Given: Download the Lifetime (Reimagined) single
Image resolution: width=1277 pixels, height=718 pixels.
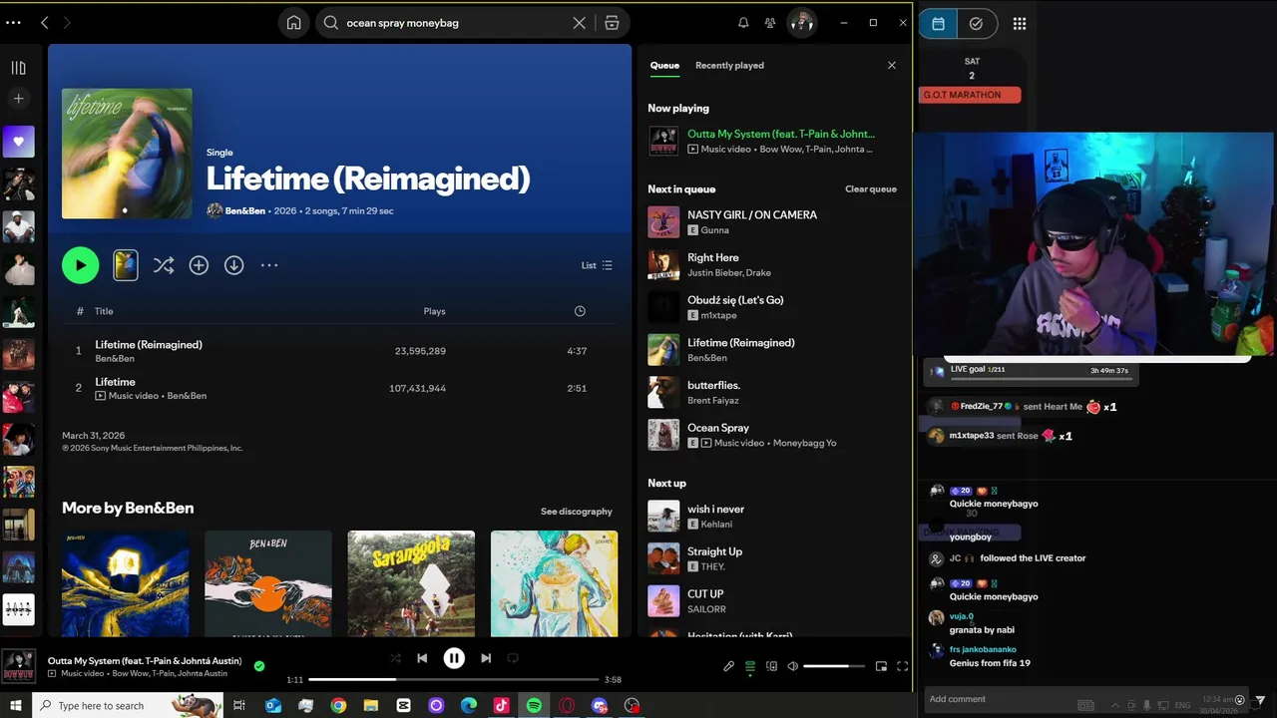Looking at the screenshot, I should [233, 265].
